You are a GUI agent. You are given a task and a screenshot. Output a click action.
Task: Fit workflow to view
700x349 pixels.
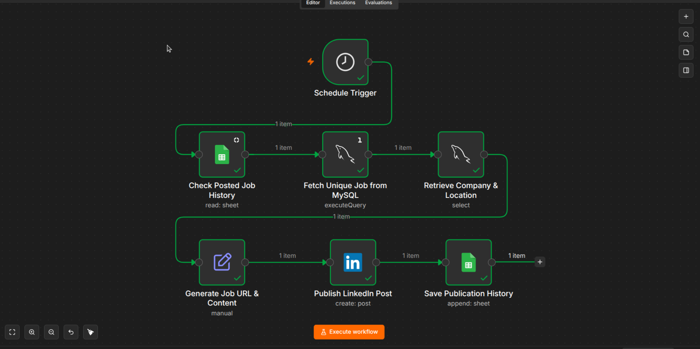pyautogui.click(x=12, y=332)
